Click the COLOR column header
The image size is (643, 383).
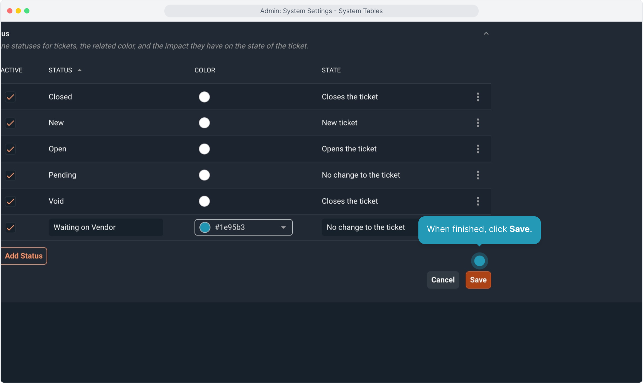[205, 70]
